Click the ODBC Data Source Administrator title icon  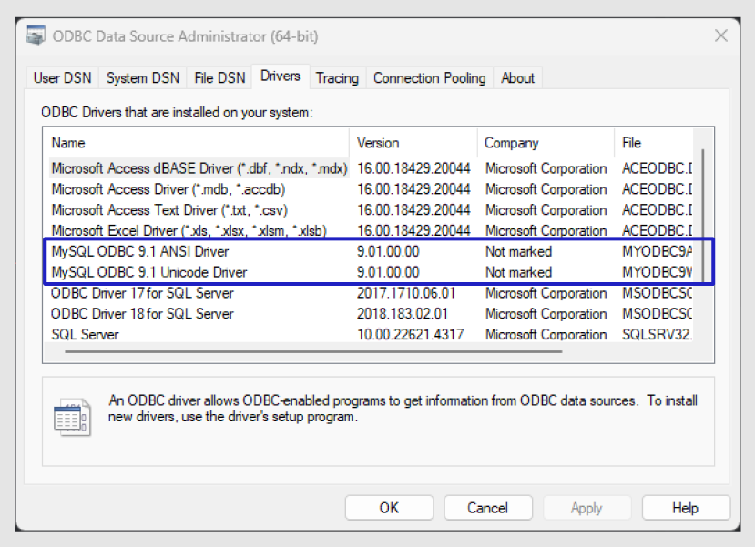[x=36, y=37]
